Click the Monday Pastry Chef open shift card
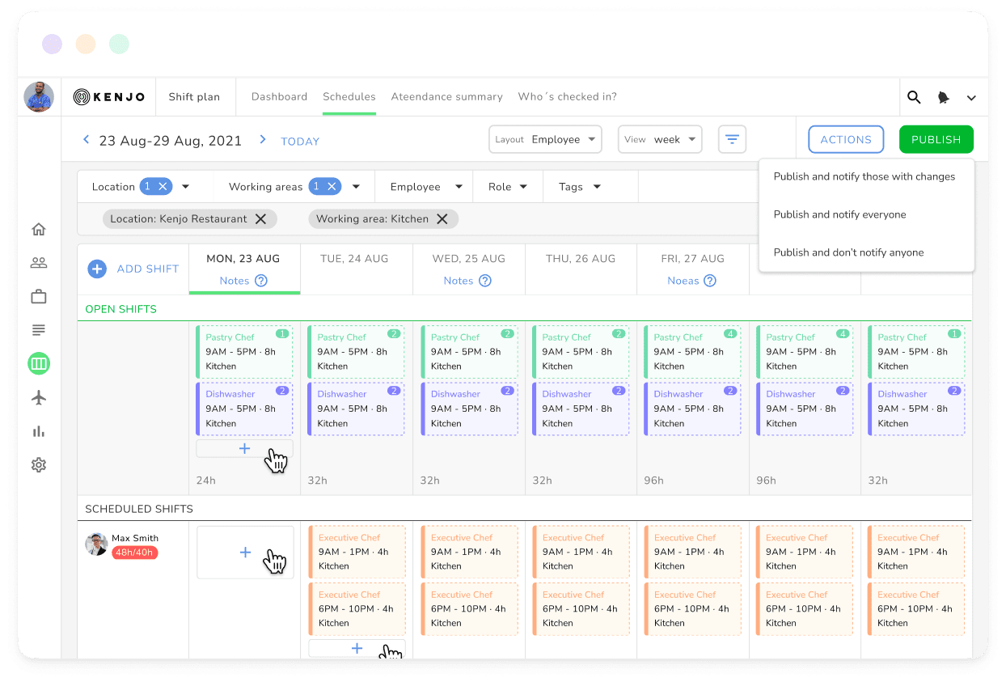Screen dimensions: 1006x682 (x=244, y=352)
